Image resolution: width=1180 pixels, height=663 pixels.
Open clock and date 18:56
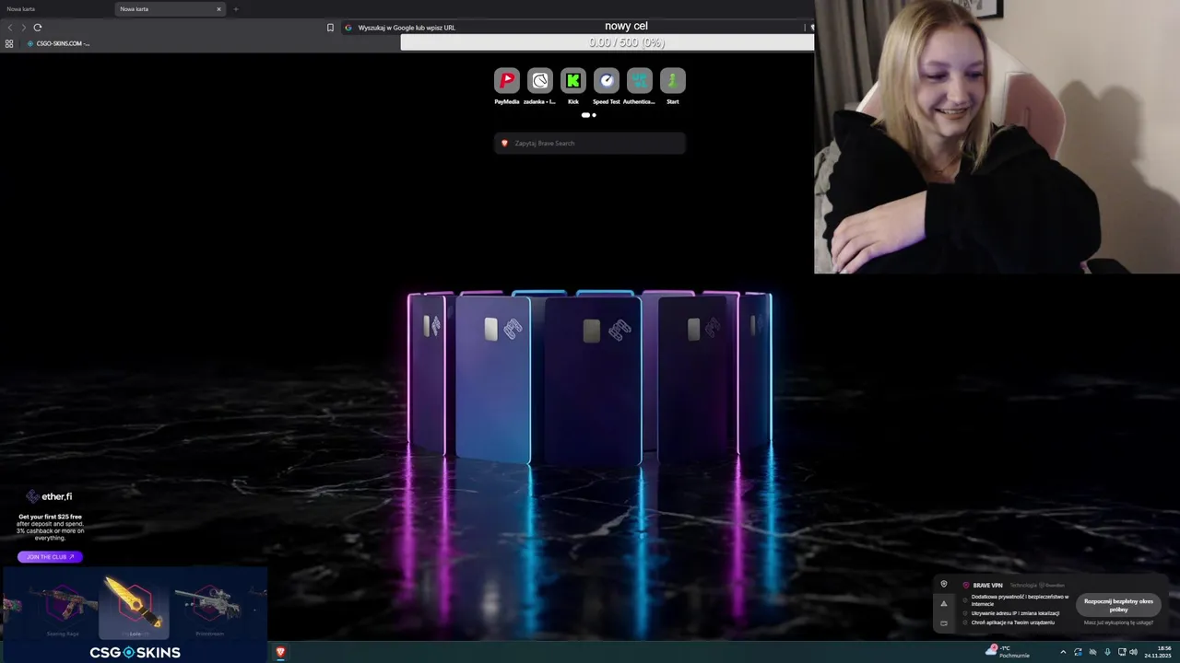point(1159,652)
